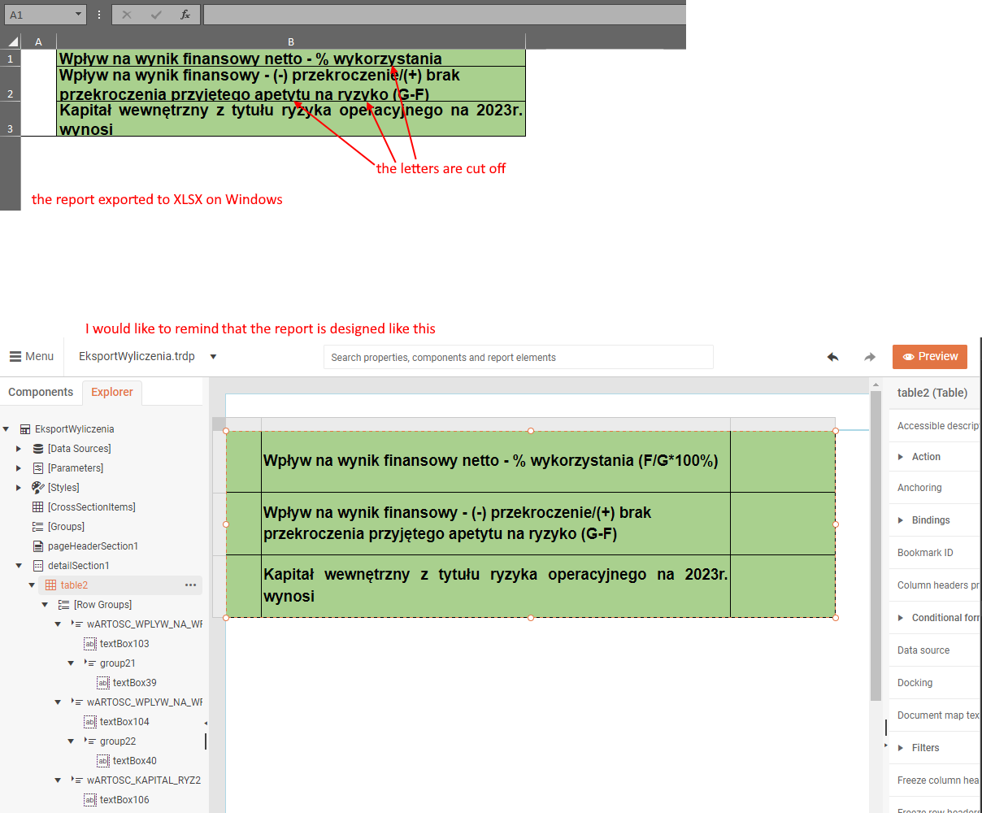
Task: Open the hamburger Menu
Action: click(31, 356)
